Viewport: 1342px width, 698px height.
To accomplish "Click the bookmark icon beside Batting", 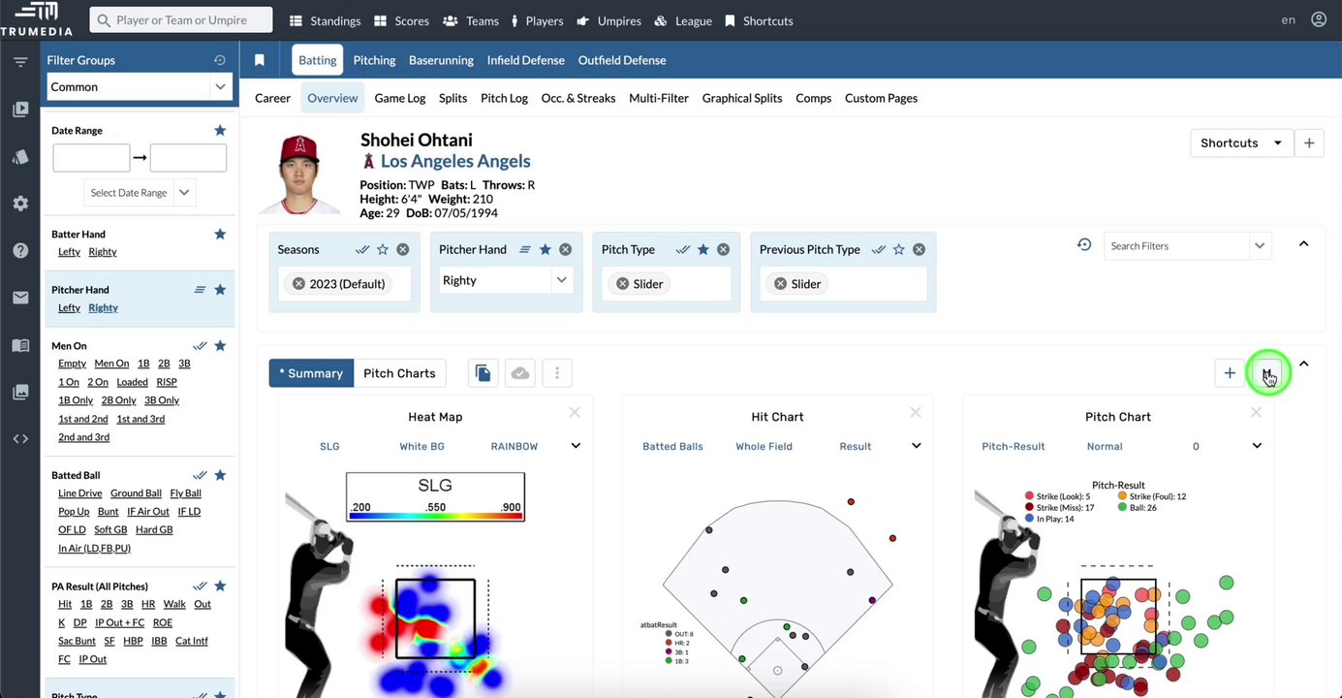I will coord(260,60).
